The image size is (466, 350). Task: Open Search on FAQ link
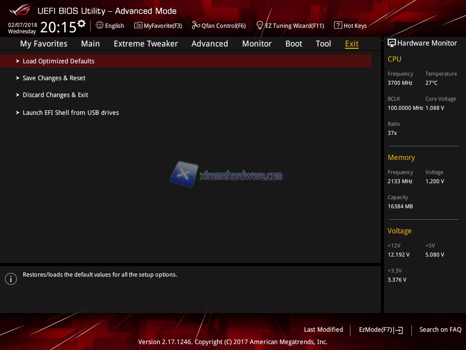(x=440, y=329)
